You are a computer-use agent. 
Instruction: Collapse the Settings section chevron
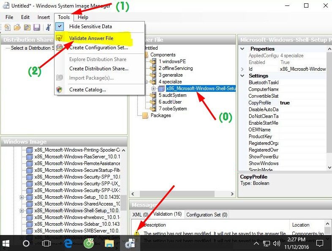point(242,76)
